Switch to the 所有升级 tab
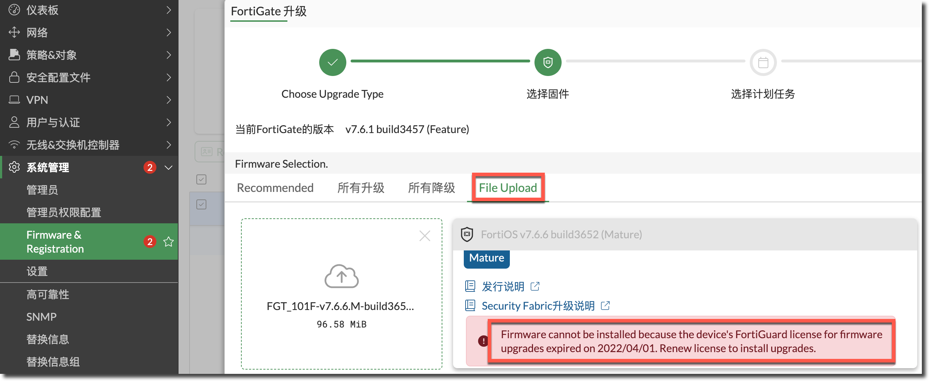This screenshot has height=381, width=929. (361, 188)
